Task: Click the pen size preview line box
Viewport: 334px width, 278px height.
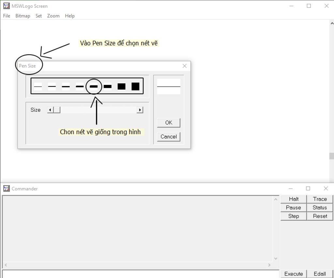Action: coord(169,87)
